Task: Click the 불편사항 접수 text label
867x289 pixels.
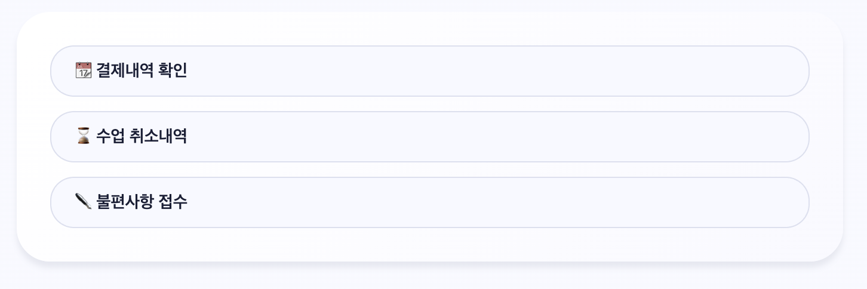Action: pyautogui.click(x=142, y=202)
